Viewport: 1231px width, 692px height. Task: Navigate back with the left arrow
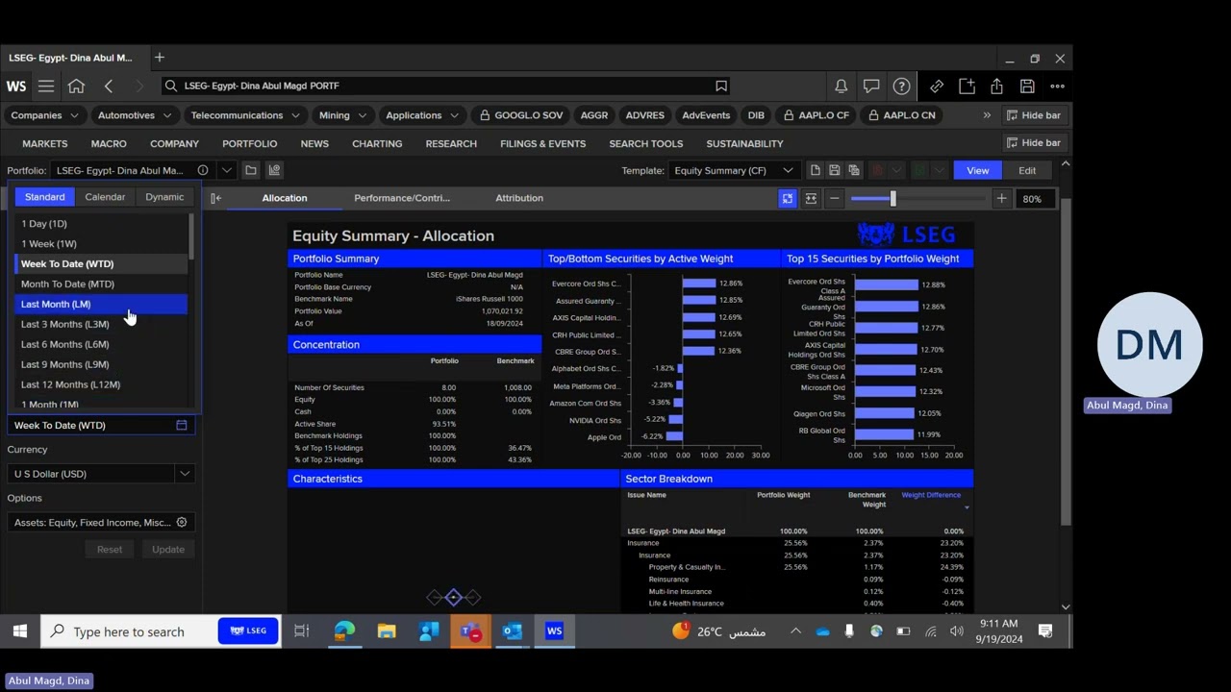click(109, 86)
